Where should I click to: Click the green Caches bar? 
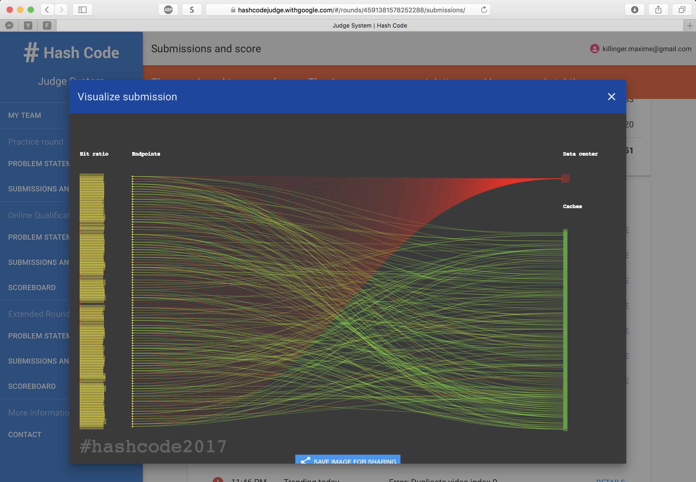(x=565, y=329)
